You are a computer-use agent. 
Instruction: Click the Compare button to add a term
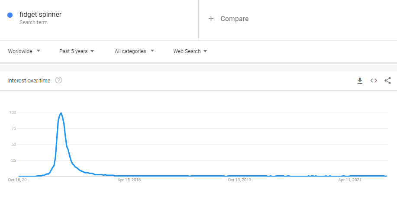tap(229, 19)
